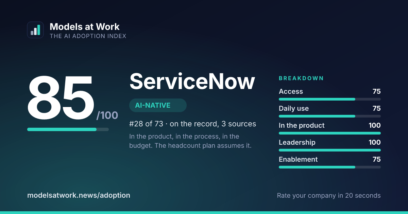Click the description starting 'In the product, in the process'

[x=190, y=141]
